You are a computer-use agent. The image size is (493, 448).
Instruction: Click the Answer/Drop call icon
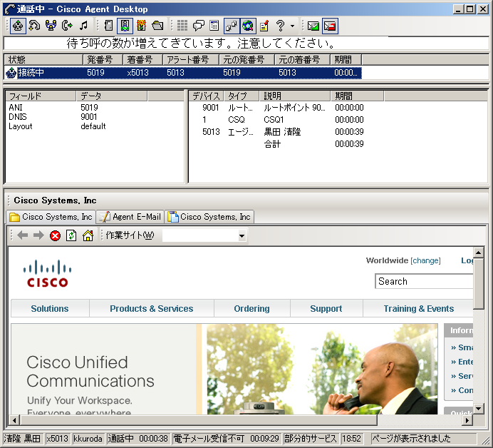(18, 26)
